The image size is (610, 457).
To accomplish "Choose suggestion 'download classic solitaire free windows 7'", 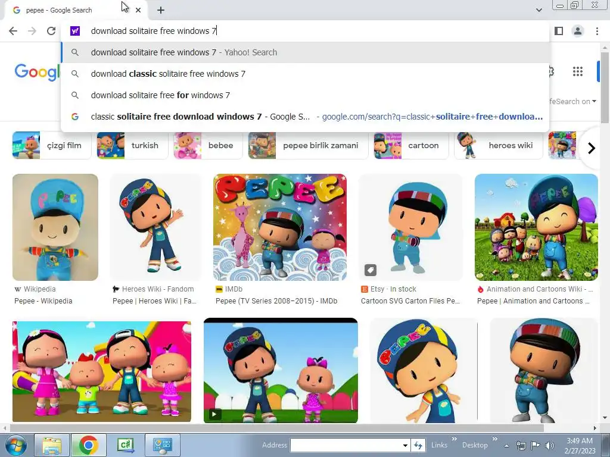I will point(305,74).
